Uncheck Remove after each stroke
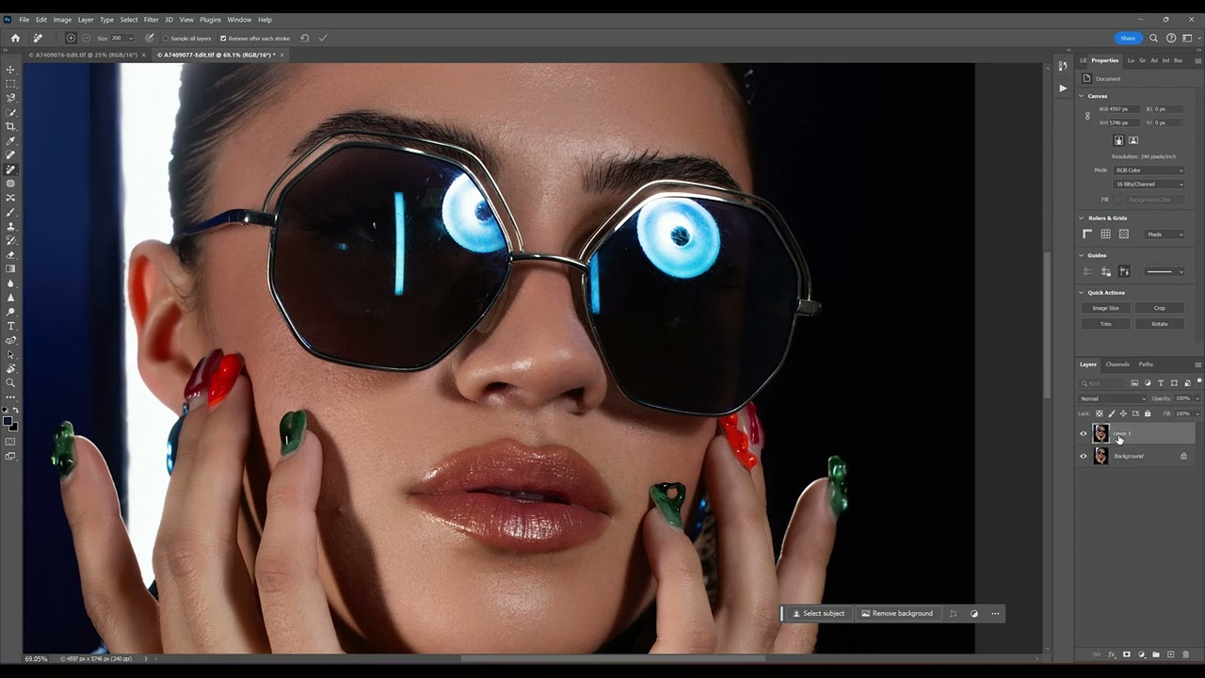Screen dimensions: 1205x678 (x=223, y=39)
